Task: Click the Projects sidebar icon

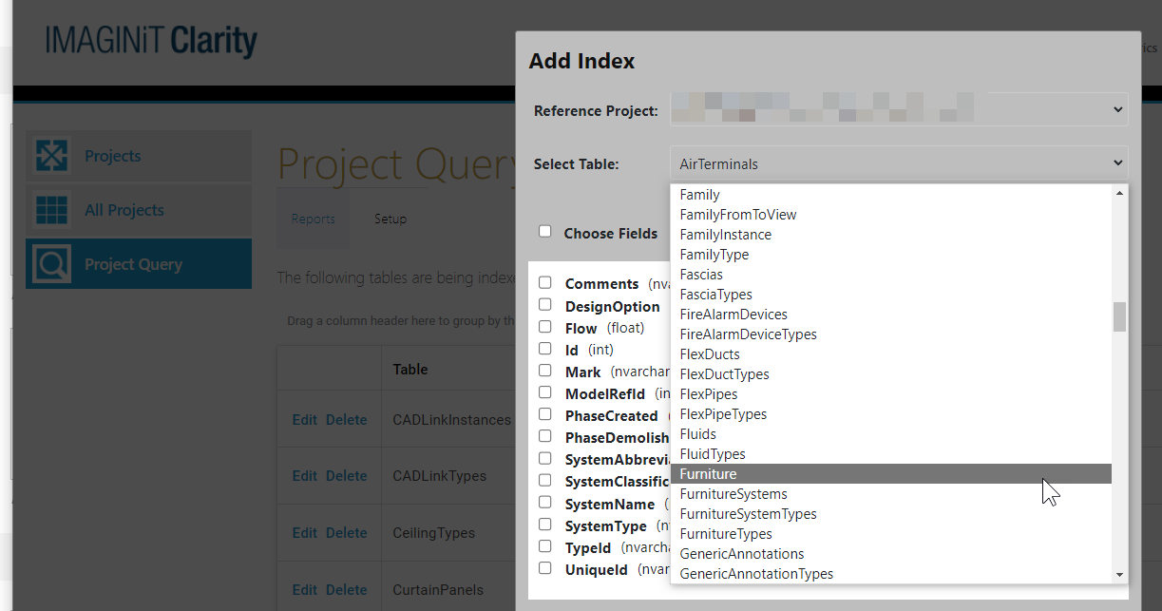Action: (51, 156)
